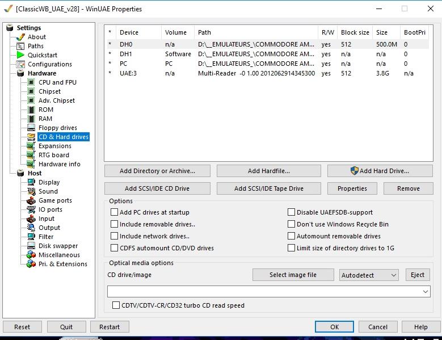Check Limit size of directory drives to 1G

pos(291,248)
